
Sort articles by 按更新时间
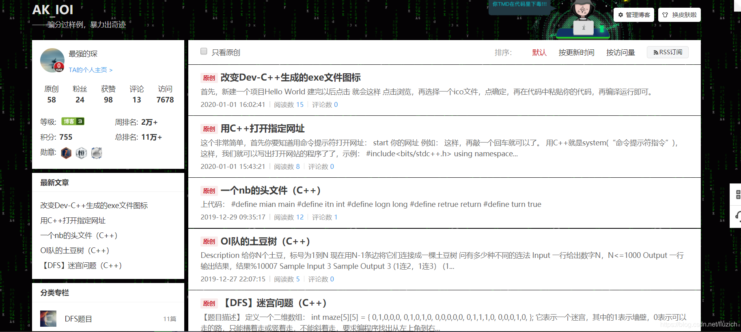pos(576,53)
